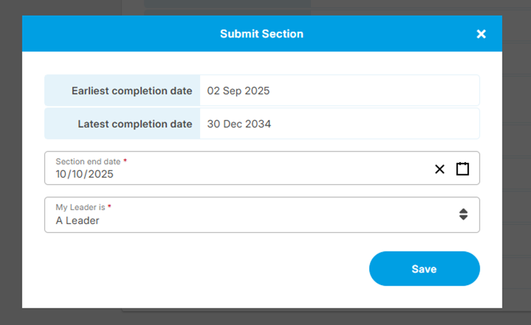Click the up-down arrows on Leader selector
The width and height of the screenshot is (531, 325).
(463, 214)
